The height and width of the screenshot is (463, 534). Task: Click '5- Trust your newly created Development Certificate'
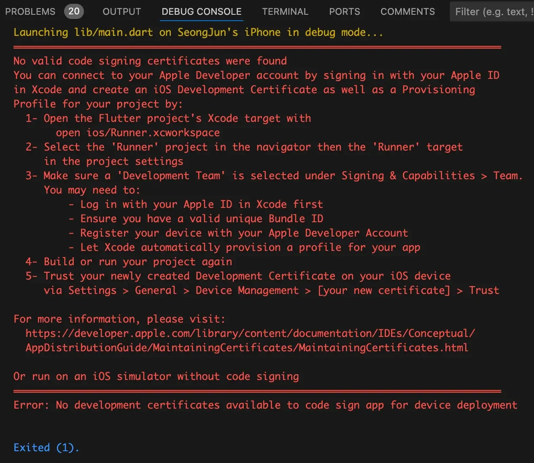pos(238,276)
